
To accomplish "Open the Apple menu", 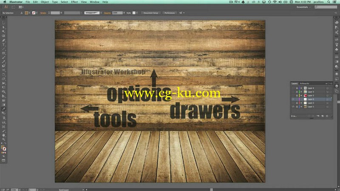I will (5, 2).
